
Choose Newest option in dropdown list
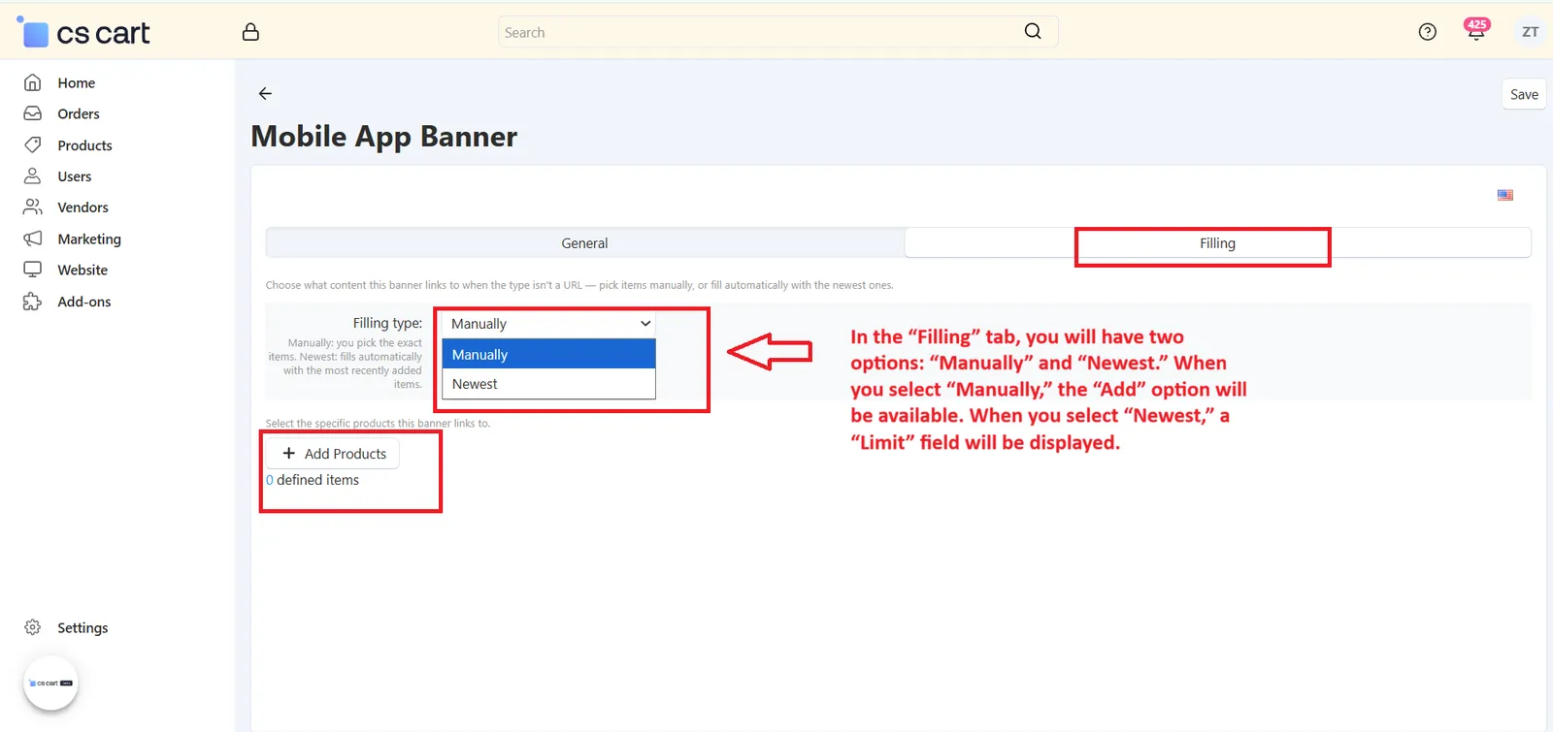548,384
